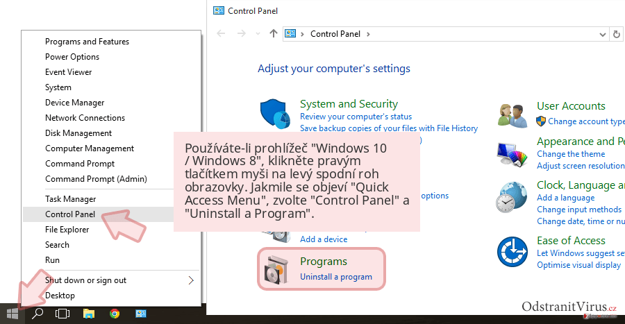Viewport: 625px width, 324px height.
Task: Expand the address bar history dropdown
Action: [x=603, y=35]
